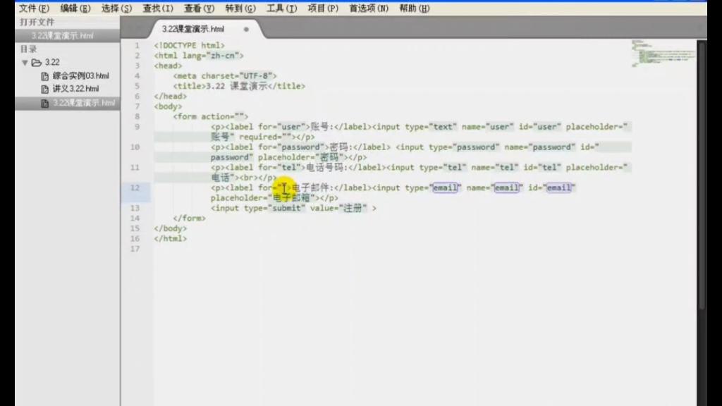Click line number 8 in the gutter
This screenshot has width=722, height=406.
click(137, 117)
